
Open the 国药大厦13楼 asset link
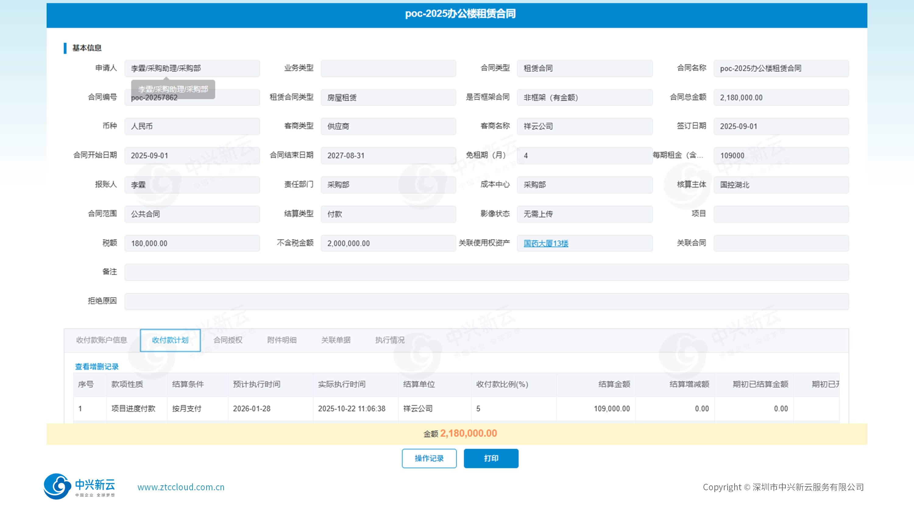click(546, 243)
